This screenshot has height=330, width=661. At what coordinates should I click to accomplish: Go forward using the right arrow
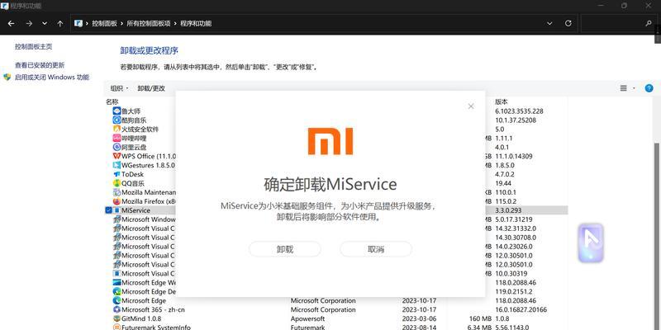[29, 24]
